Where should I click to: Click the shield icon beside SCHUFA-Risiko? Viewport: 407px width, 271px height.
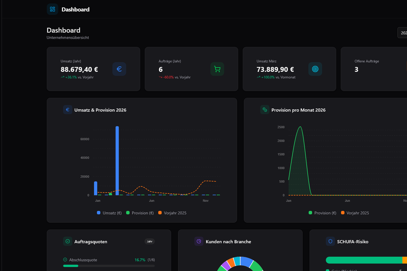click(x=330, y=242)
